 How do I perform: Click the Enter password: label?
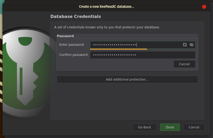coord(72,45)
